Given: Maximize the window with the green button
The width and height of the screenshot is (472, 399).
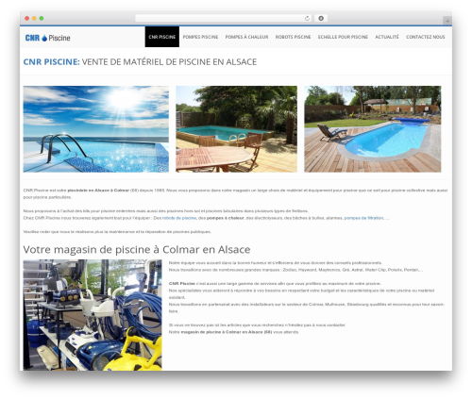Looking at the screenshot, I should [42, 18].
